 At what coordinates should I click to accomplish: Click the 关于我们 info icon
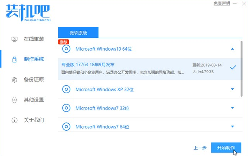click(15, 120)
